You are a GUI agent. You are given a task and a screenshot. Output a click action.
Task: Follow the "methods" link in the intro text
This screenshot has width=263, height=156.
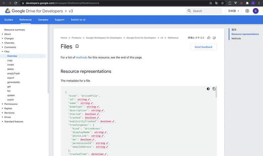coord(82,57)
